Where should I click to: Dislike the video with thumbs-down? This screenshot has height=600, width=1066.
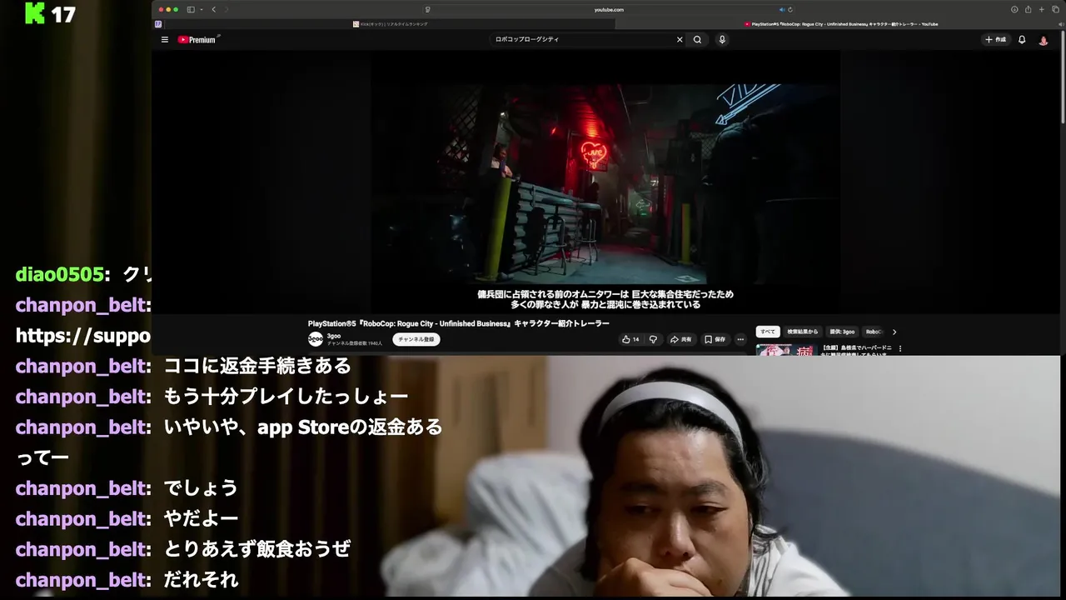[653, 339]
